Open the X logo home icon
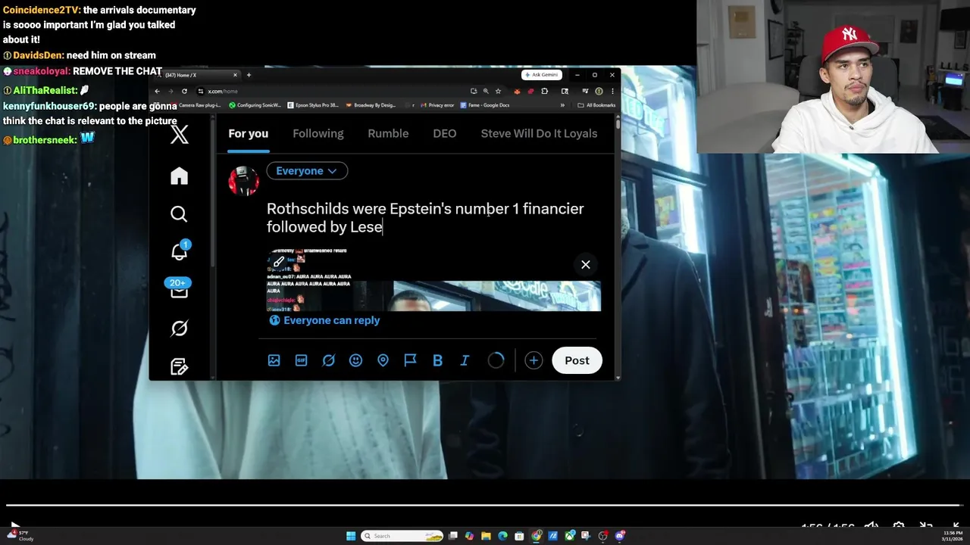 (180, 135)
